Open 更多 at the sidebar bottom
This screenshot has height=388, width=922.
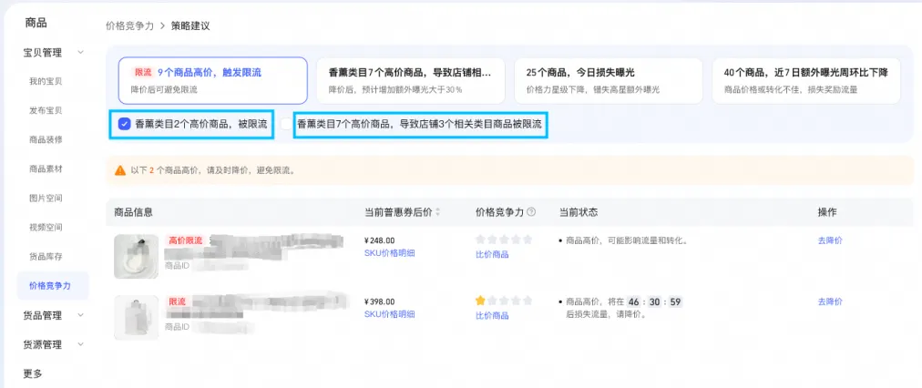33,373
